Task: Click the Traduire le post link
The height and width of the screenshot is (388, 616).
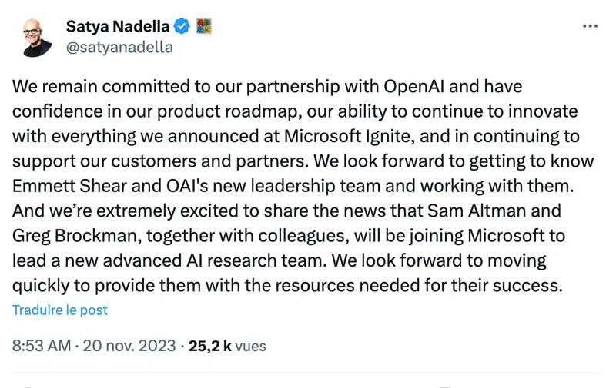Action: click(x=60, y=310)
